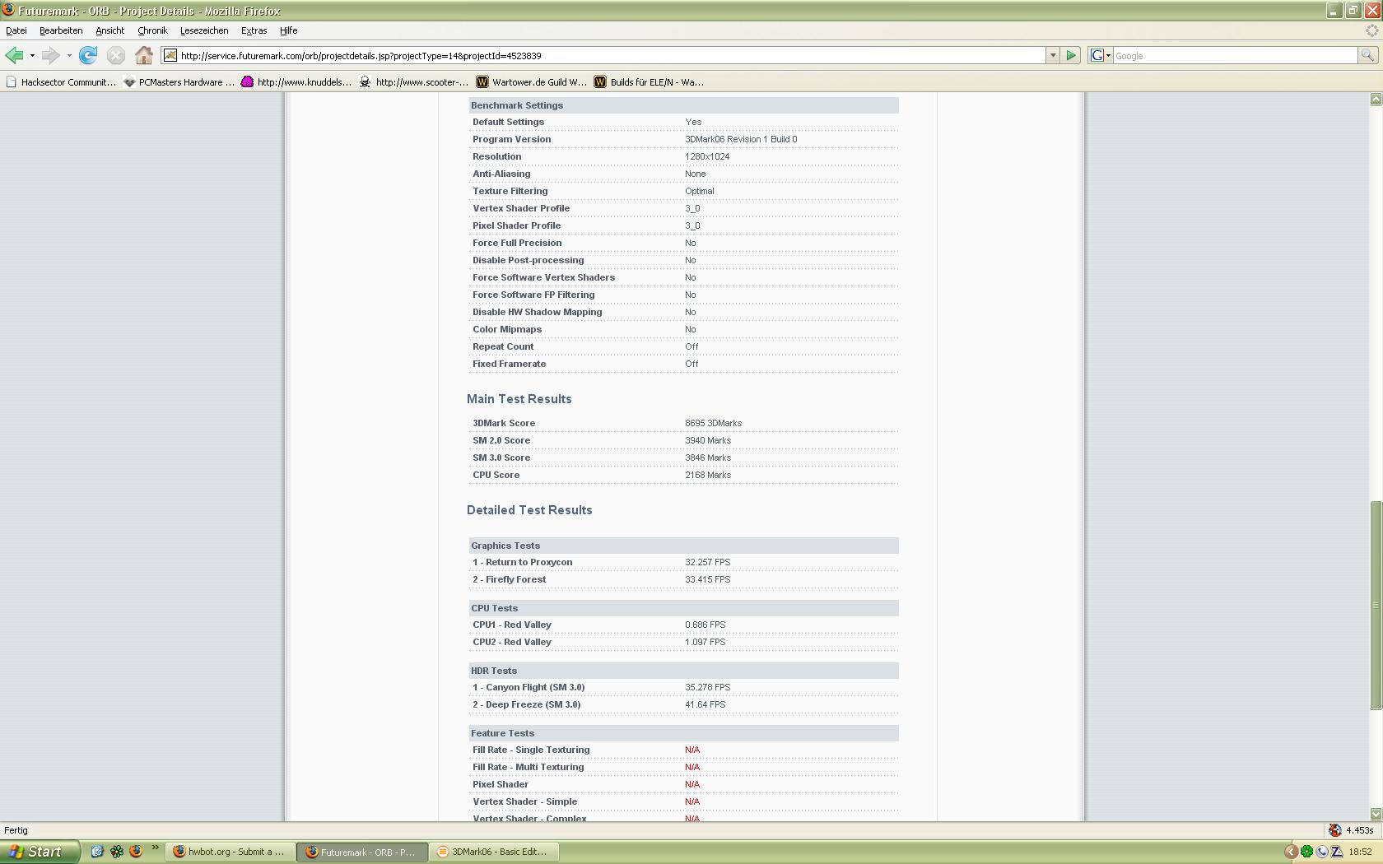
Task: Open the Forward history dropdown arrow
Action: point(69,56)
